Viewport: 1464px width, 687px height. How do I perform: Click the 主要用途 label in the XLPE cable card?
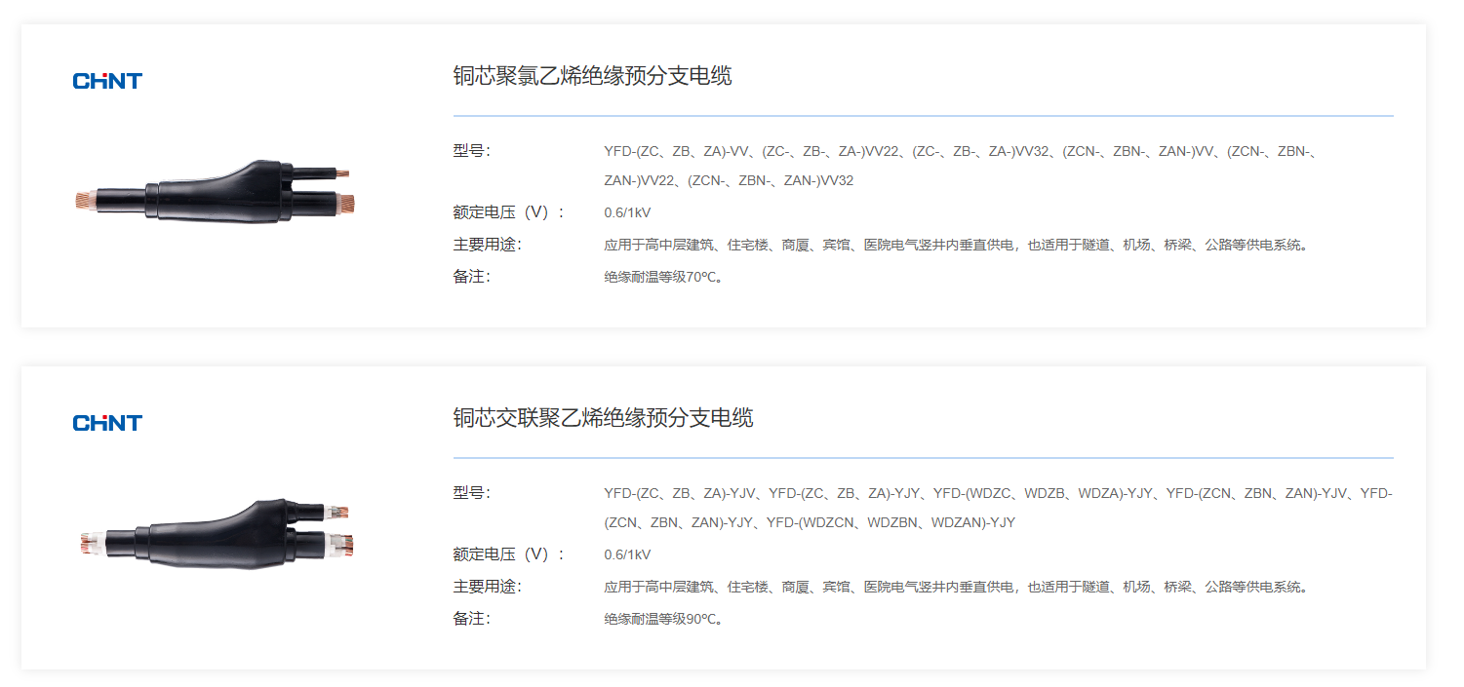(x=487, y=587)
